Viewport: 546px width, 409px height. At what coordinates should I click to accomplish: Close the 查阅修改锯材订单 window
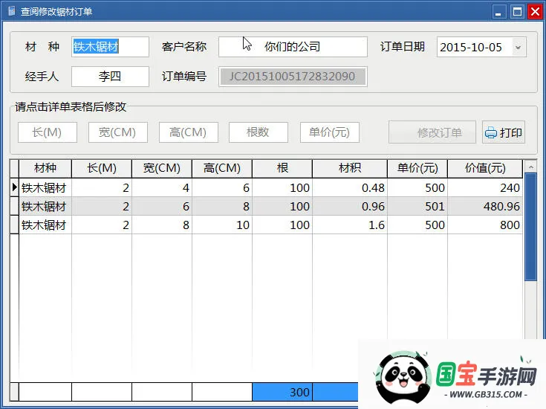[535, 12]
